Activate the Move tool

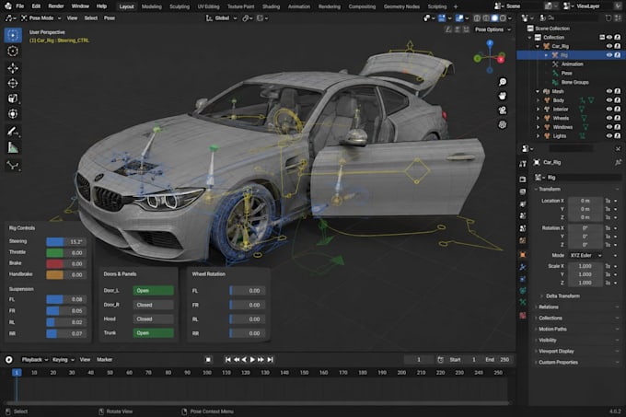pyautogui.click(x=13, y=68)
